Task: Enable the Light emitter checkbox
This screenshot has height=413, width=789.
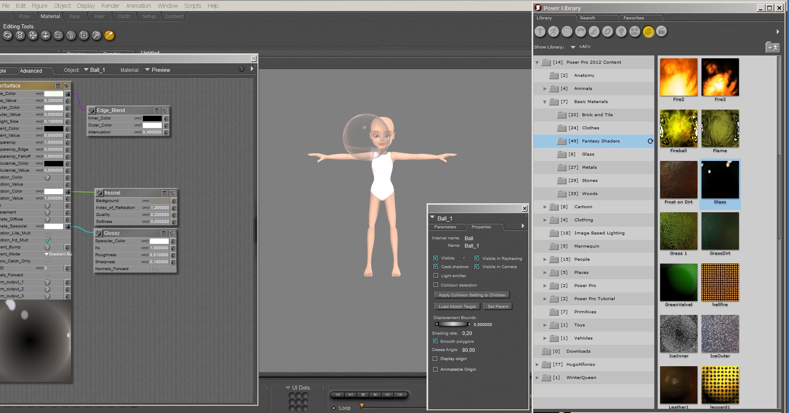Action: pyautogui.click(x=436, y=275)
